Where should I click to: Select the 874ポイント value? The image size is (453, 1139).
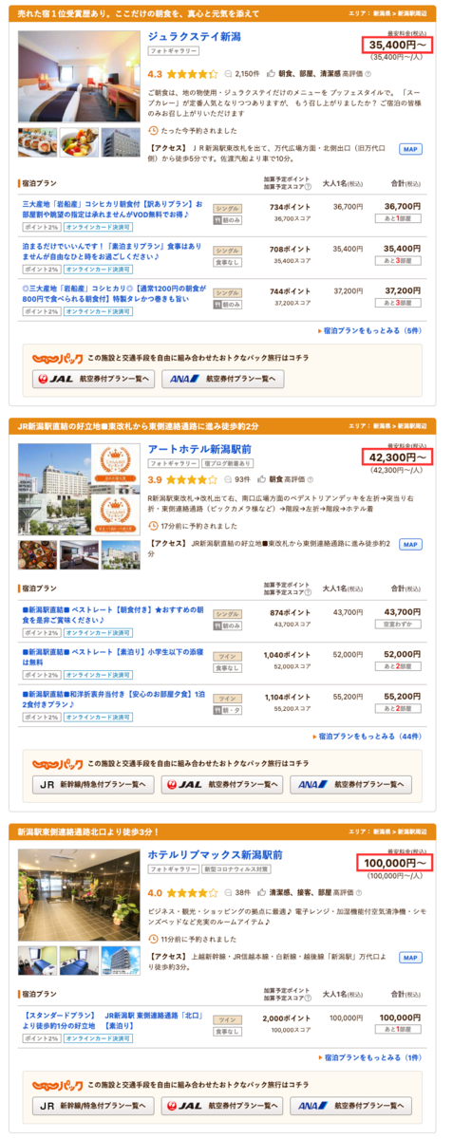[290, 612]
